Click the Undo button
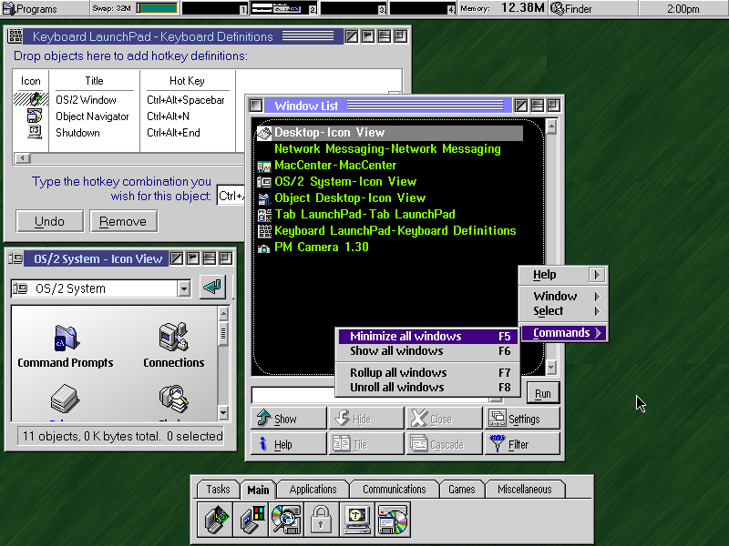 pos(50,221)
